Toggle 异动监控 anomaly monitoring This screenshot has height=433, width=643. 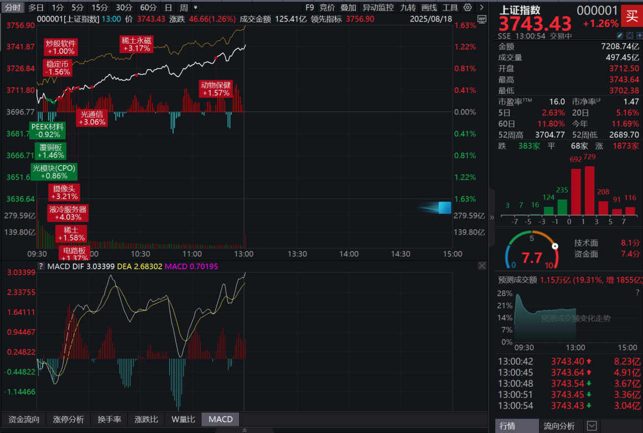[x=378, y=7]
